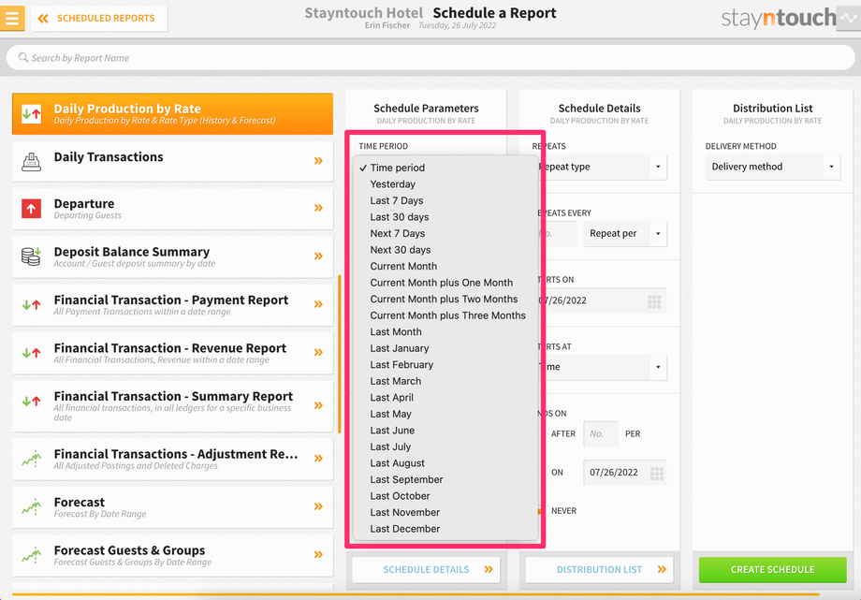Open Forecast Guests & Groups chevron arrow
The width and height of the screenshot is (861, 600).
click(318, 554)
